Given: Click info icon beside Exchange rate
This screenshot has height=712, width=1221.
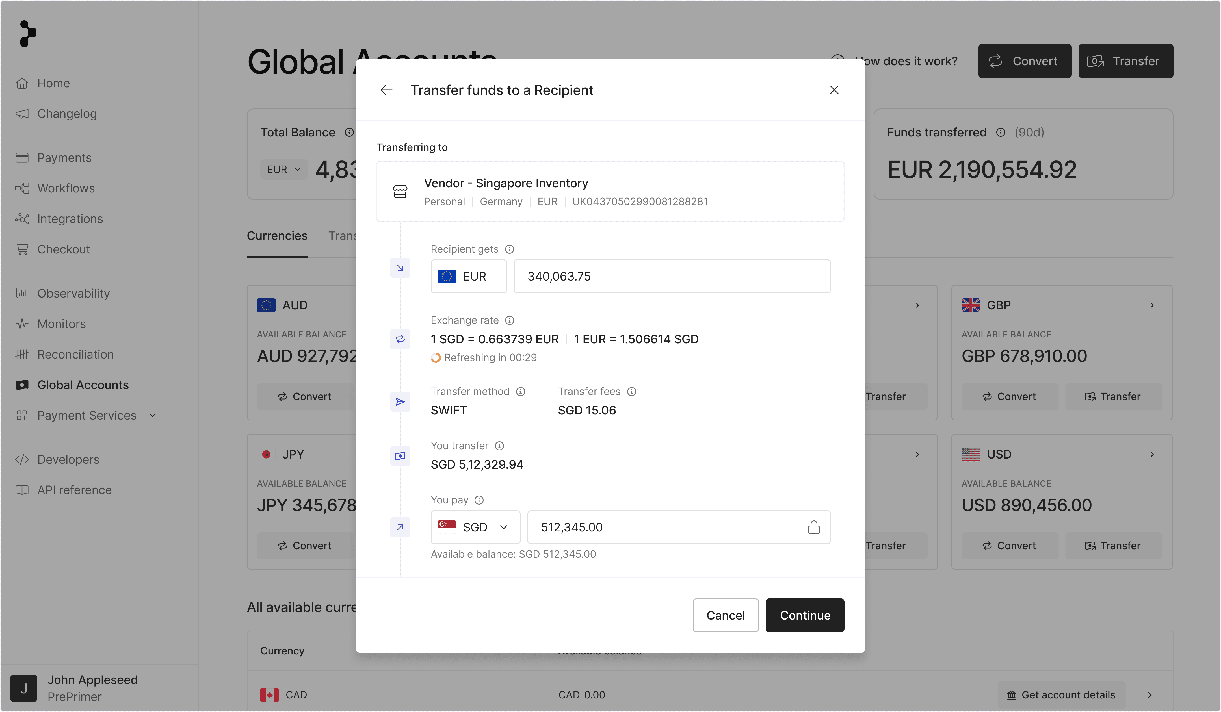Looking at the screenshot, I should (x=509, y=320).
